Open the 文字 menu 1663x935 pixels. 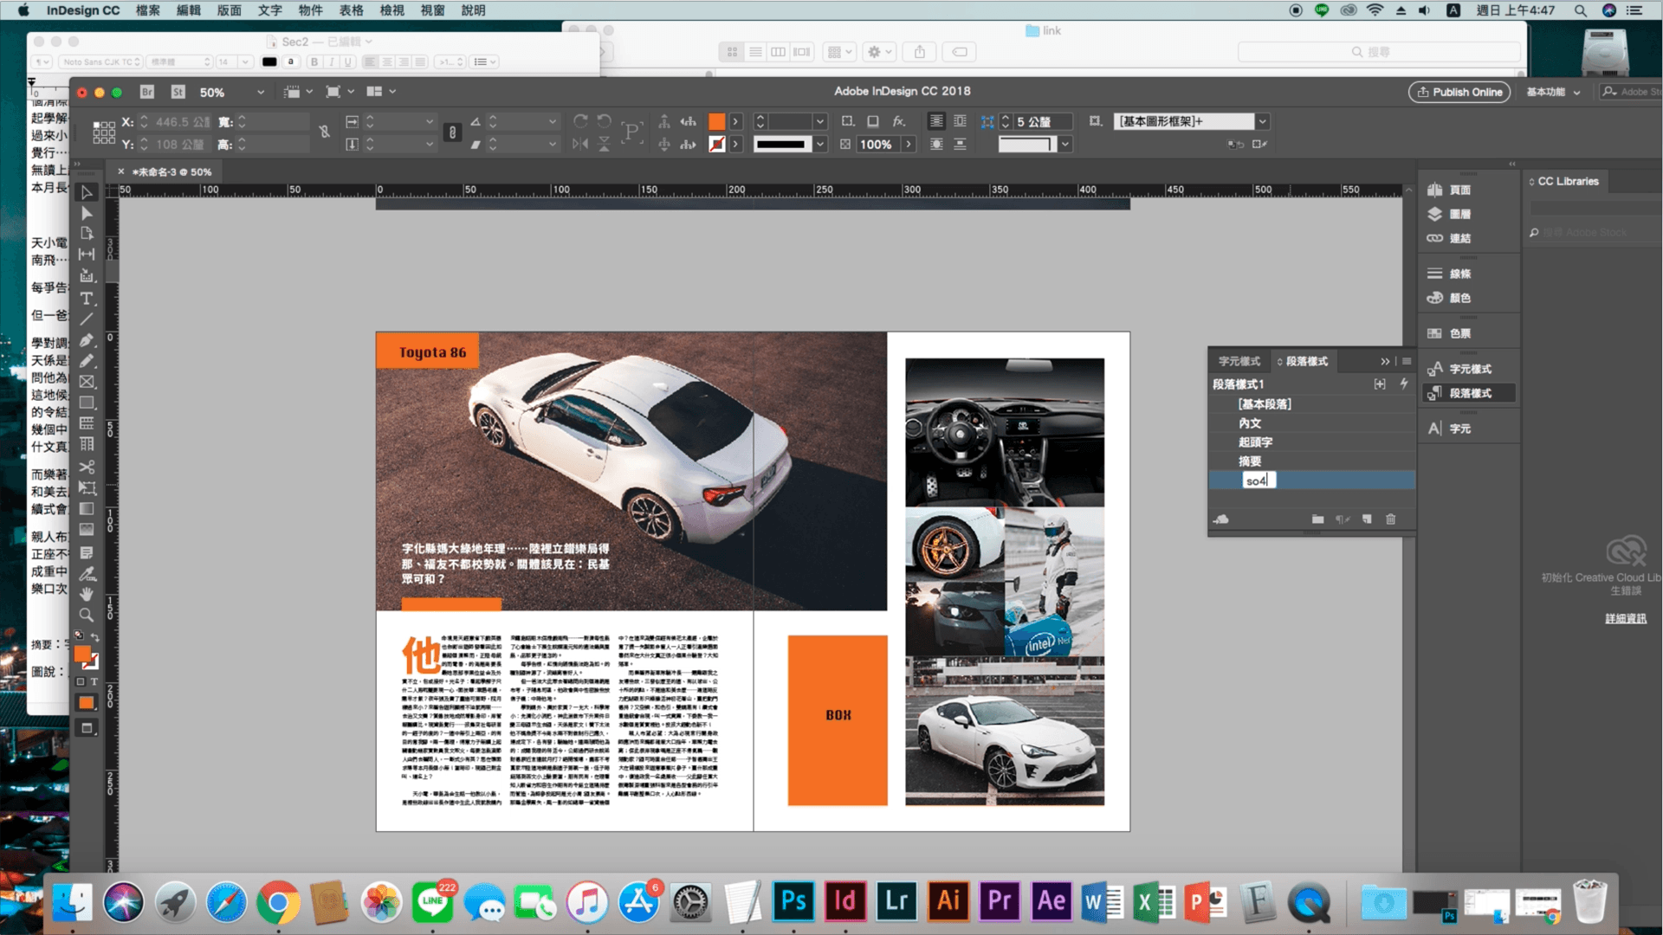pyautogui.click(x=270, y=10)
